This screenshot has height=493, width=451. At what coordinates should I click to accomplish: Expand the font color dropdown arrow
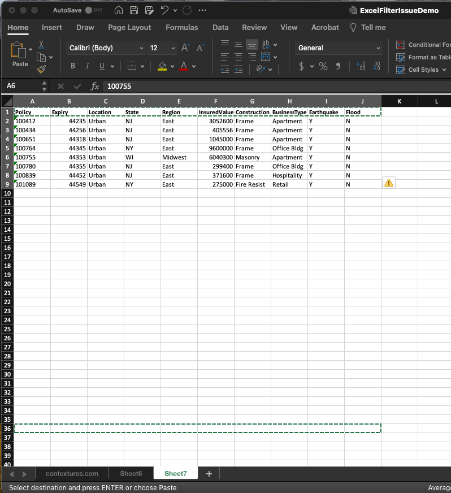(194, 66)
